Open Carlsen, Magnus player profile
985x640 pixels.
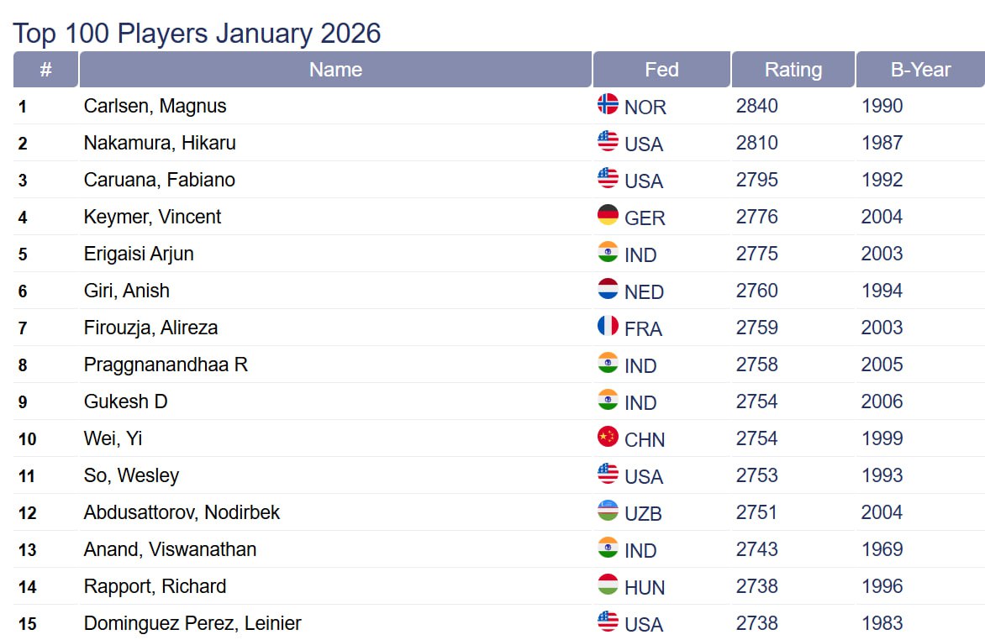point(155,106)
